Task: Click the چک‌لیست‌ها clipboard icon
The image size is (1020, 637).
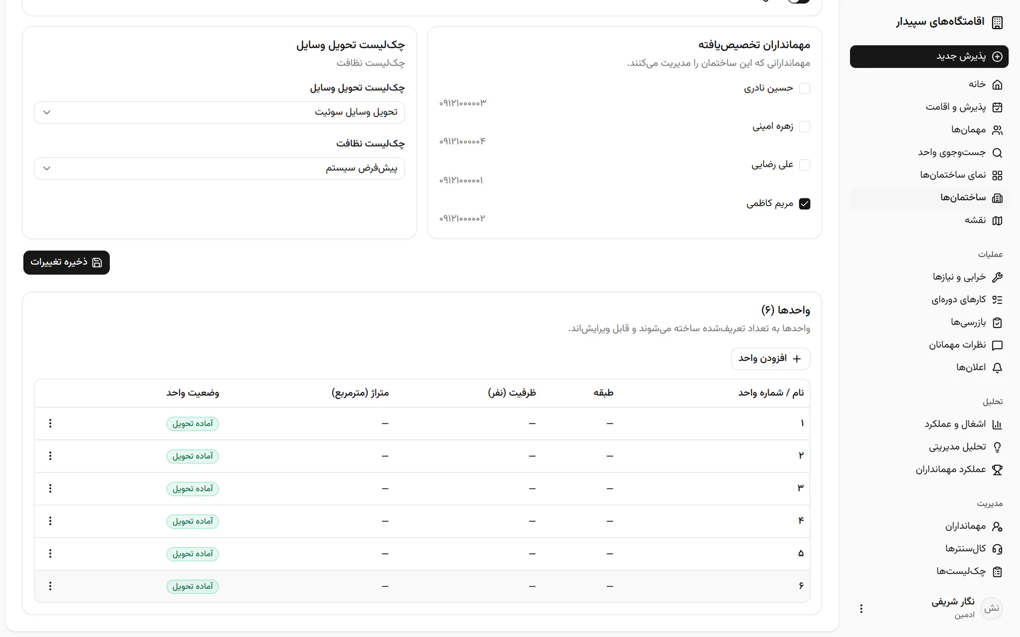Action: [997, 571]
